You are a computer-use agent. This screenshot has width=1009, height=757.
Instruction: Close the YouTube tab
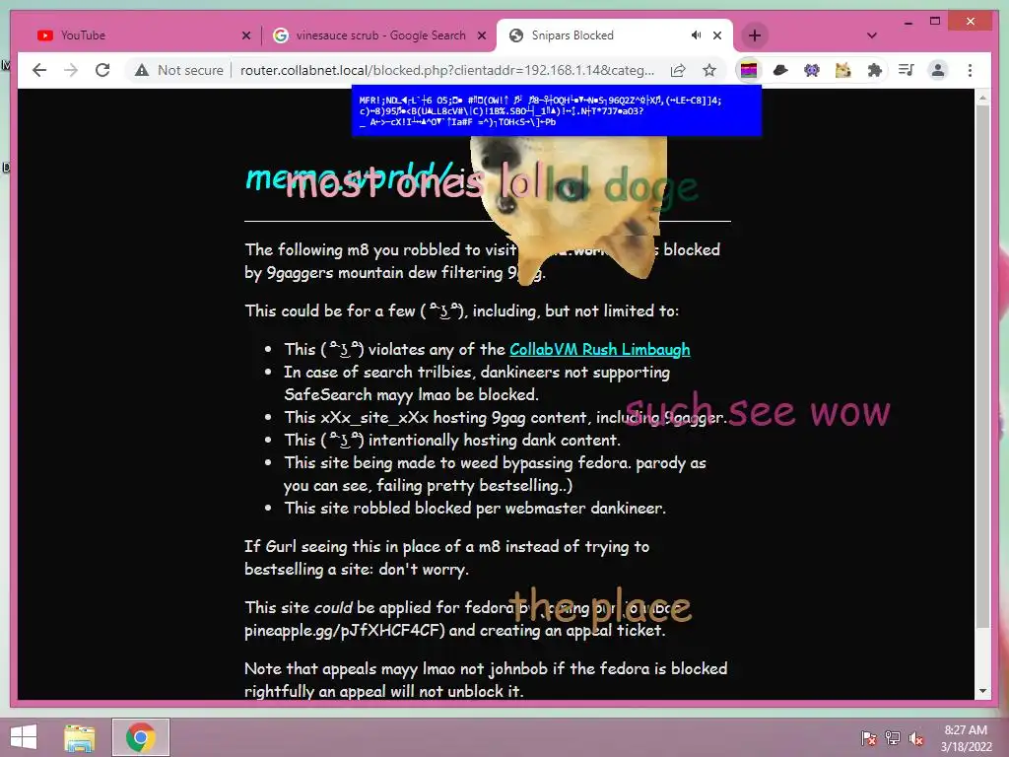tap(245, 35)
